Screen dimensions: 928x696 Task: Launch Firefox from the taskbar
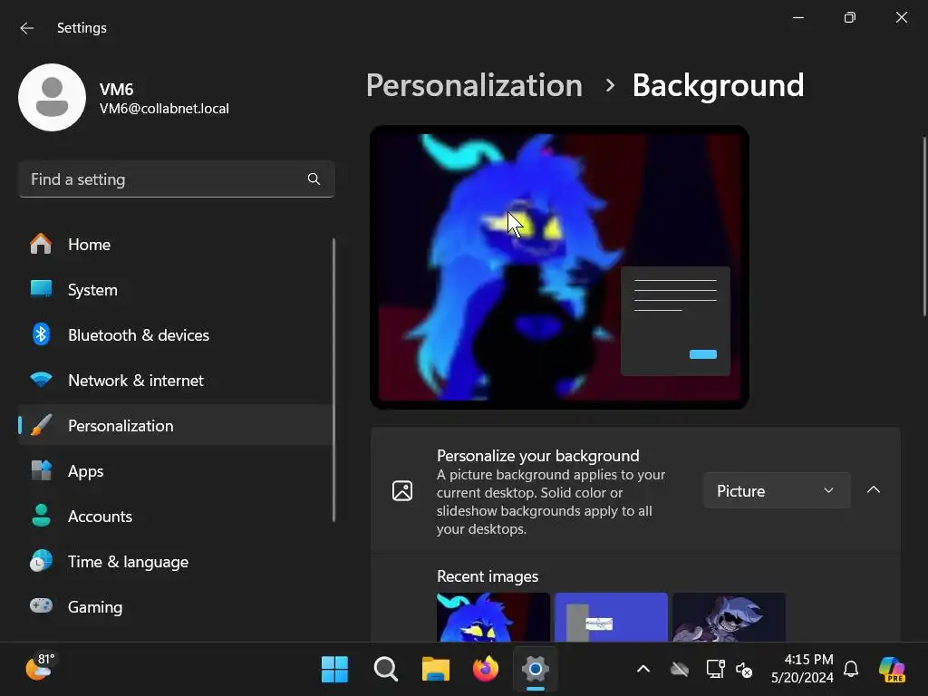(486, 669)
